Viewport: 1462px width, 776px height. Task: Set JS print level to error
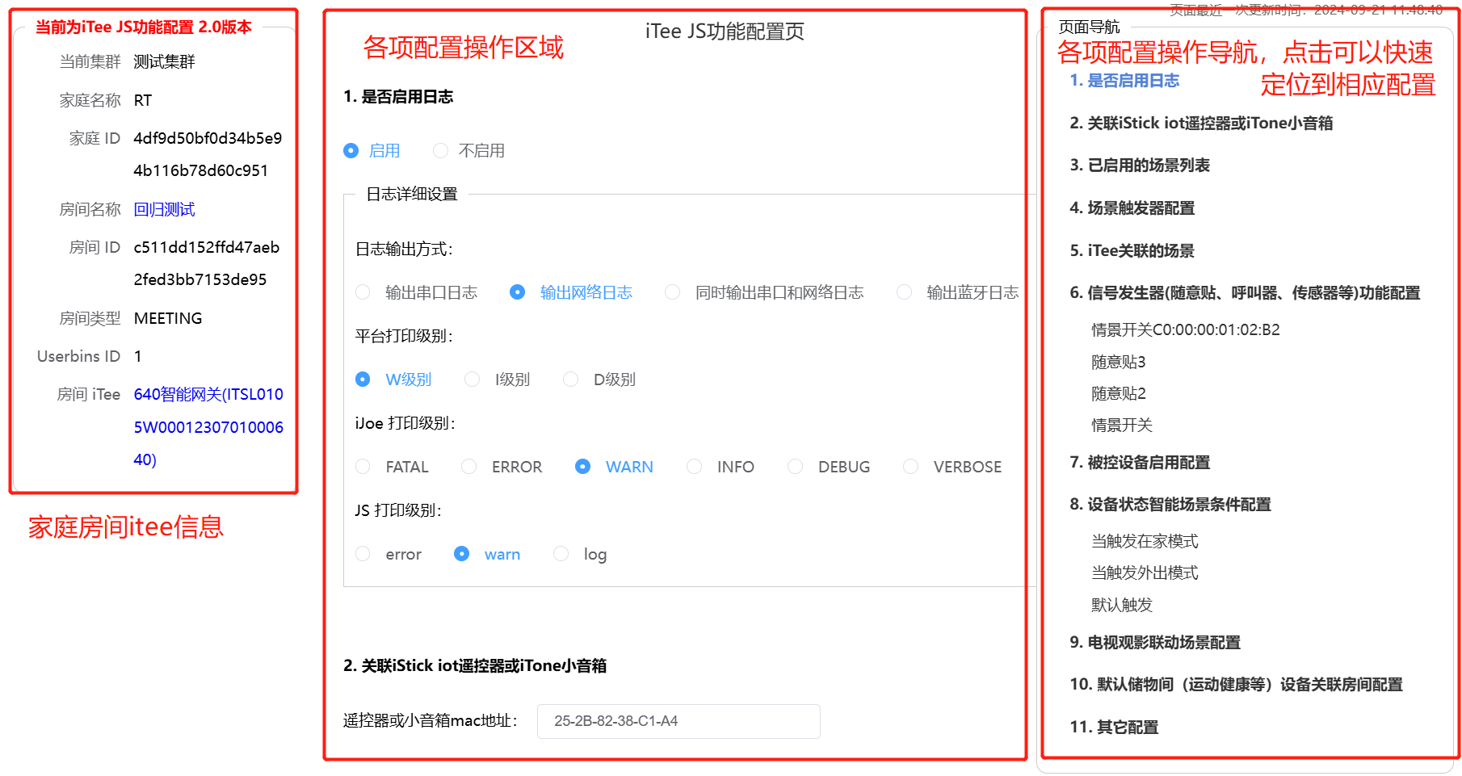coord(363,554)
